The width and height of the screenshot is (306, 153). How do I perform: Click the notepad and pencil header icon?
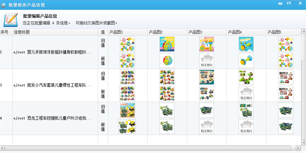11,20
